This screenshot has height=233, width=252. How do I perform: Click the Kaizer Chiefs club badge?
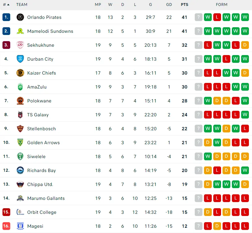(20, 73)
